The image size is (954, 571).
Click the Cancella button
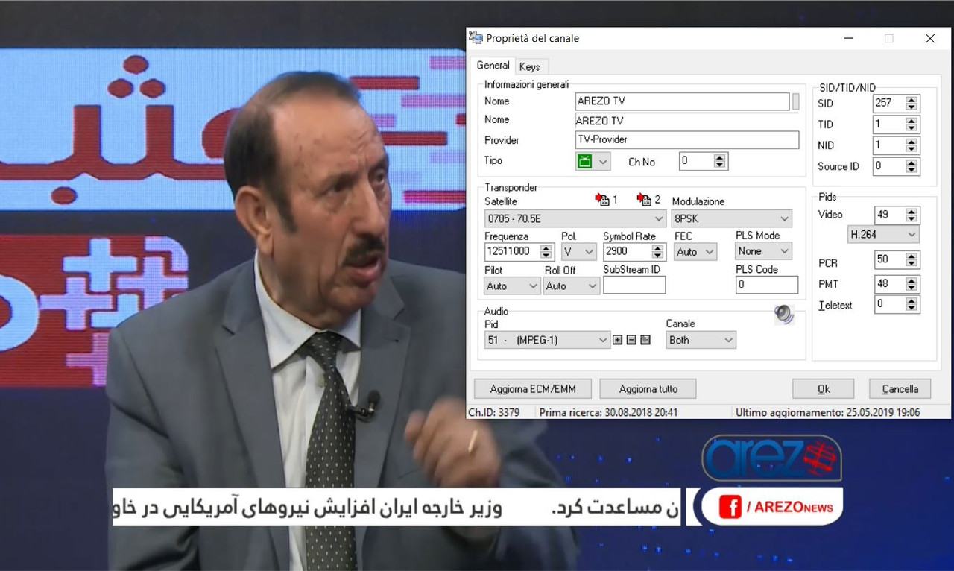coord(900,389)
